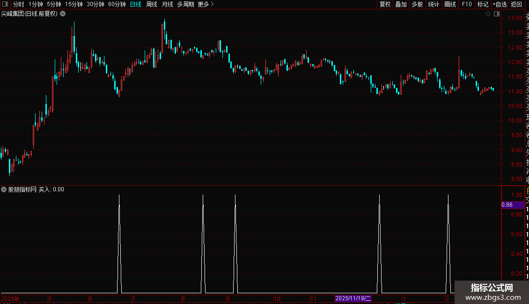The width and height of the screenshot is (529, 304).
Task: Select the 60分钟 period
Action: [x=117, y=4]
